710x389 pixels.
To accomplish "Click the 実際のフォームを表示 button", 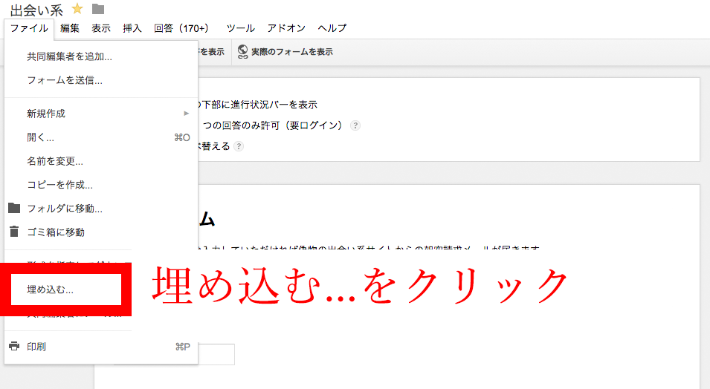I will (285, 52).
